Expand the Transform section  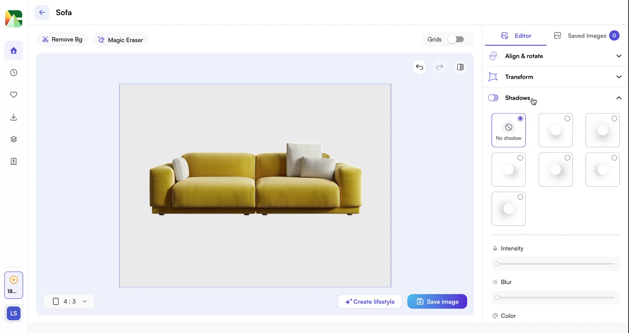click(619, 77)
